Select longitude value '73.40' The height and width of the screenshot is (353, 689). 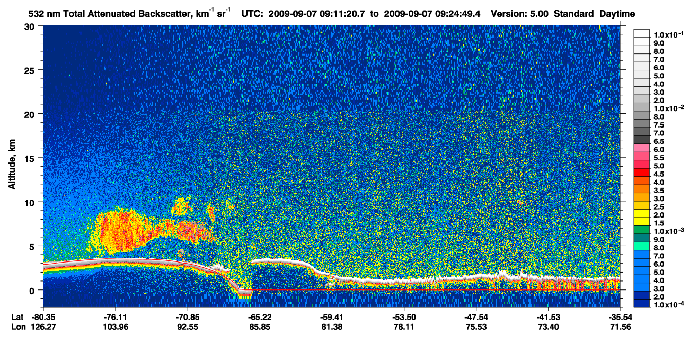548,327
